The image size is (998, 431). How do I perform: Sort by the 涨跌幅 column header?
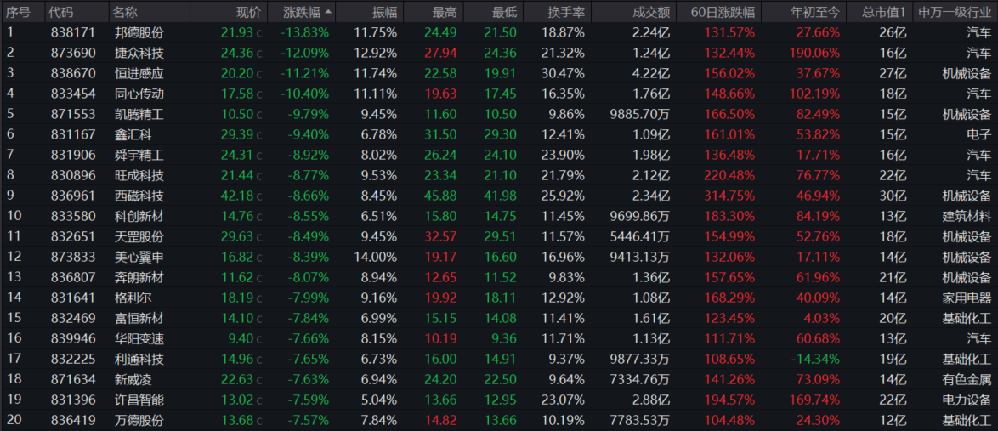301,12
